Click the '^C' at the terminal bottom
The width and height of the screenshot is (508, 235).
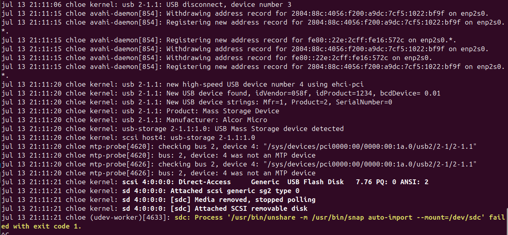[x=5, y=233]
